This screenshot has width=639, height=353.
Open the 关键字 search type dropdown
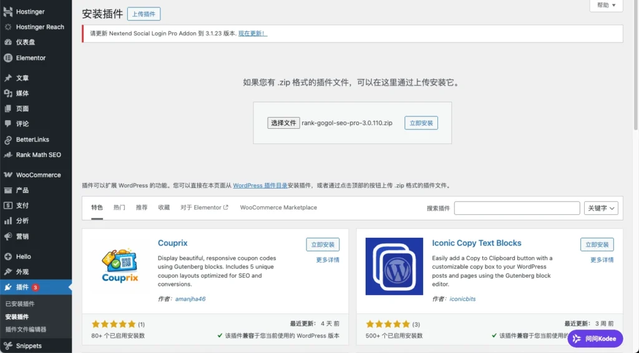point(601,208)
